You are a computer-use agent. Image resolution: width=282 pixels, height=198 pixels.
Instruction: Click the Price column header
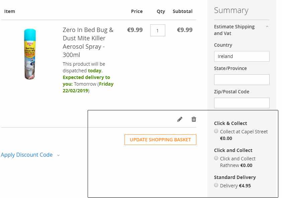click(137, 11)
